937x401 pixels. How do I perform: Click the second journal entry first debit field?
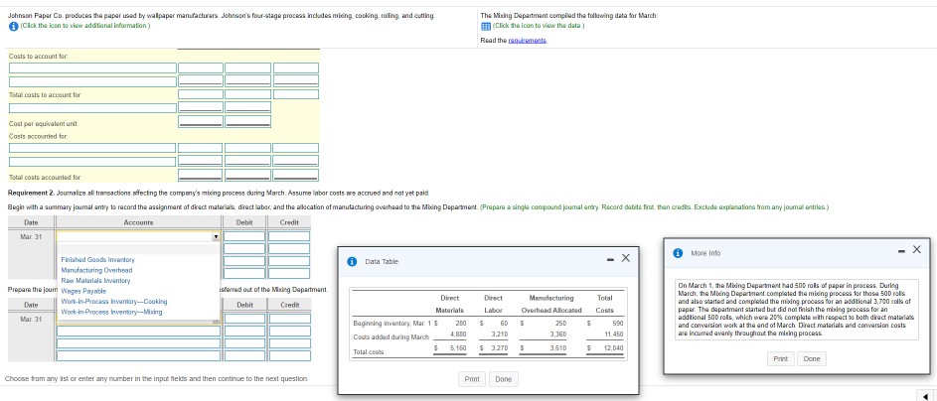[244, 319]
